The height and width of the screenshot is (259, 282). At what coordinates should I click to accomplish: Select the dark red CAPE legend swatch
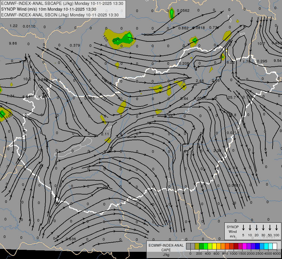(x=236, y=246)
